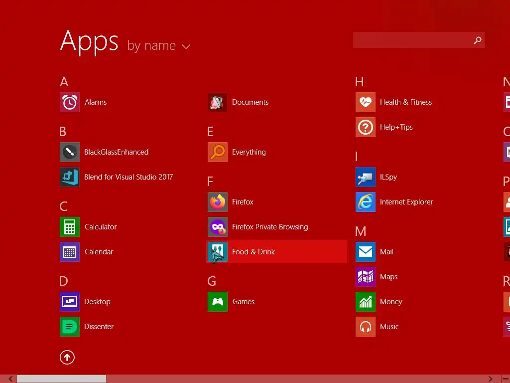The height and width of the screenshot is (383, 510).
Task: Select the 'Money' label
Action: 391,302
